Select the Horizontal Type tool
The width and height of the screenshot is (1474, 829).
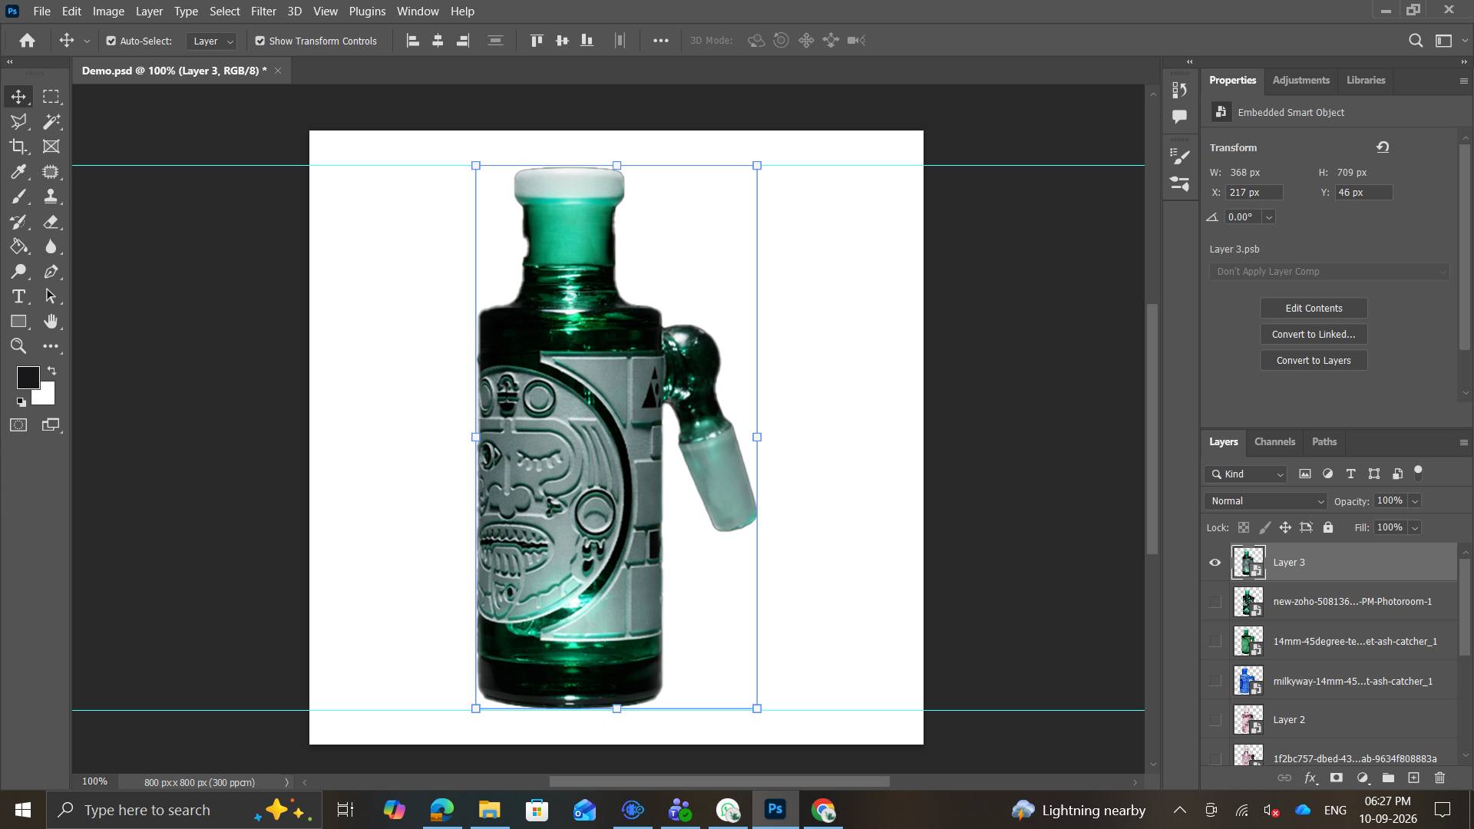pyautogui.click(x=19, y=296)
